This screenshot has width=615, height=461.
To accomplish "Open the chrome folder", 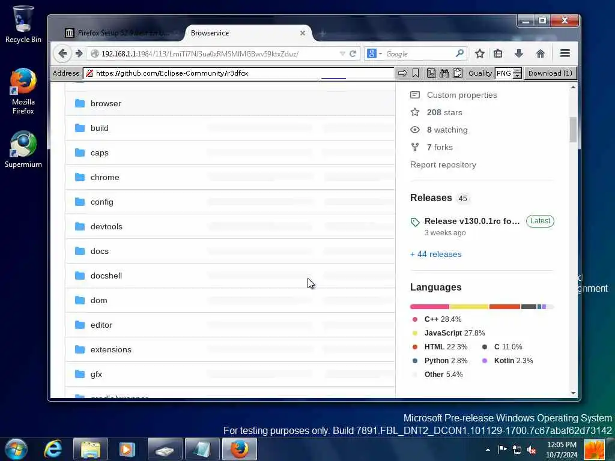I will point(105,177).
